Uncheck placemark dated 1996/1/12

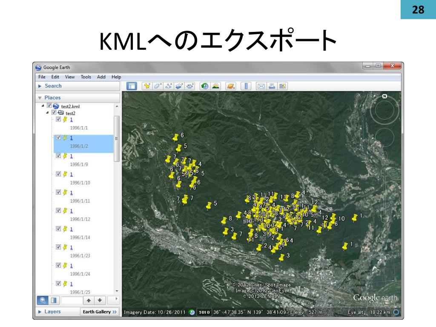click(58, 210)
